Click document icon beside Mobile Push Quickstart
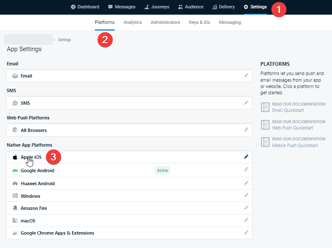 pyautogui.click(x=265, y=142)
